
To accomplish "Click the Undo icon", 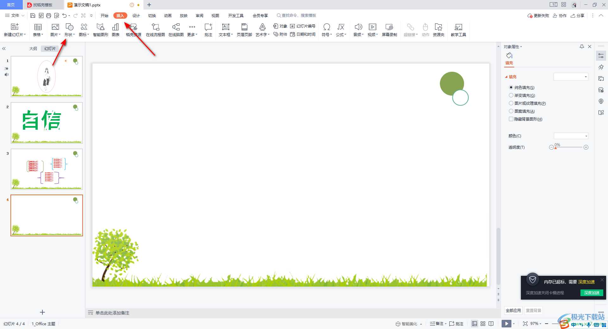I will 65,16.
